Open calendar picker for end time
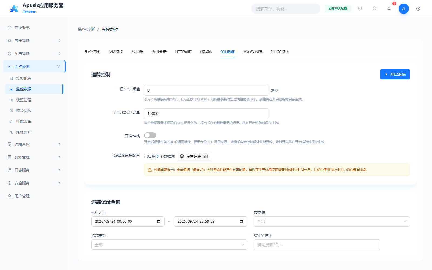The image size is (432, 270). point(241,221)
